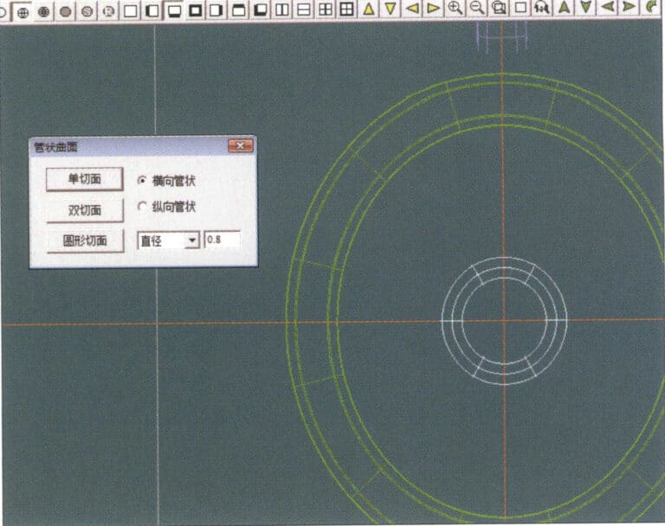Viewport: 665px width, 526px height.
Task: Click the 管状曲面 dialog title bar
Action: click(143, 147)
